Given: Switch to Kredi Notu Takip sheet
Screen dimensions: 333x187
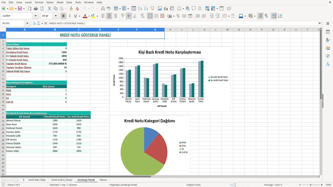Looking at the screenshot, I should (x=37, y=180).
